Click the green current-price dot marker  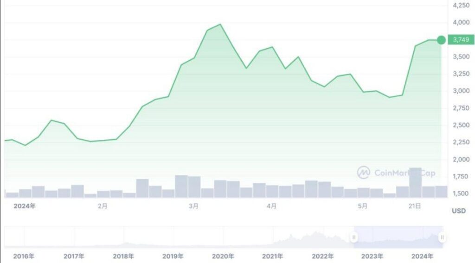click(441, 40)
